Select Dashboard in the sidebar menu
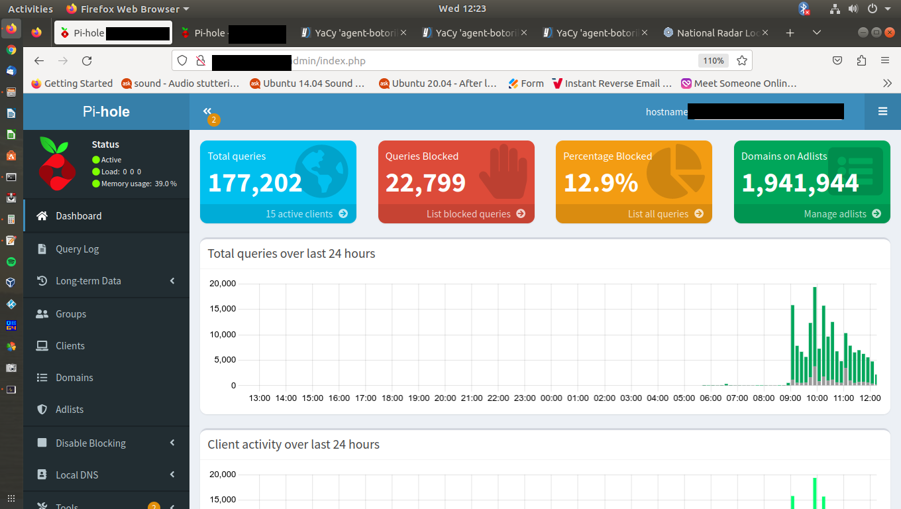Viewport: 901px width, 509px height. [x=78, y=216]
